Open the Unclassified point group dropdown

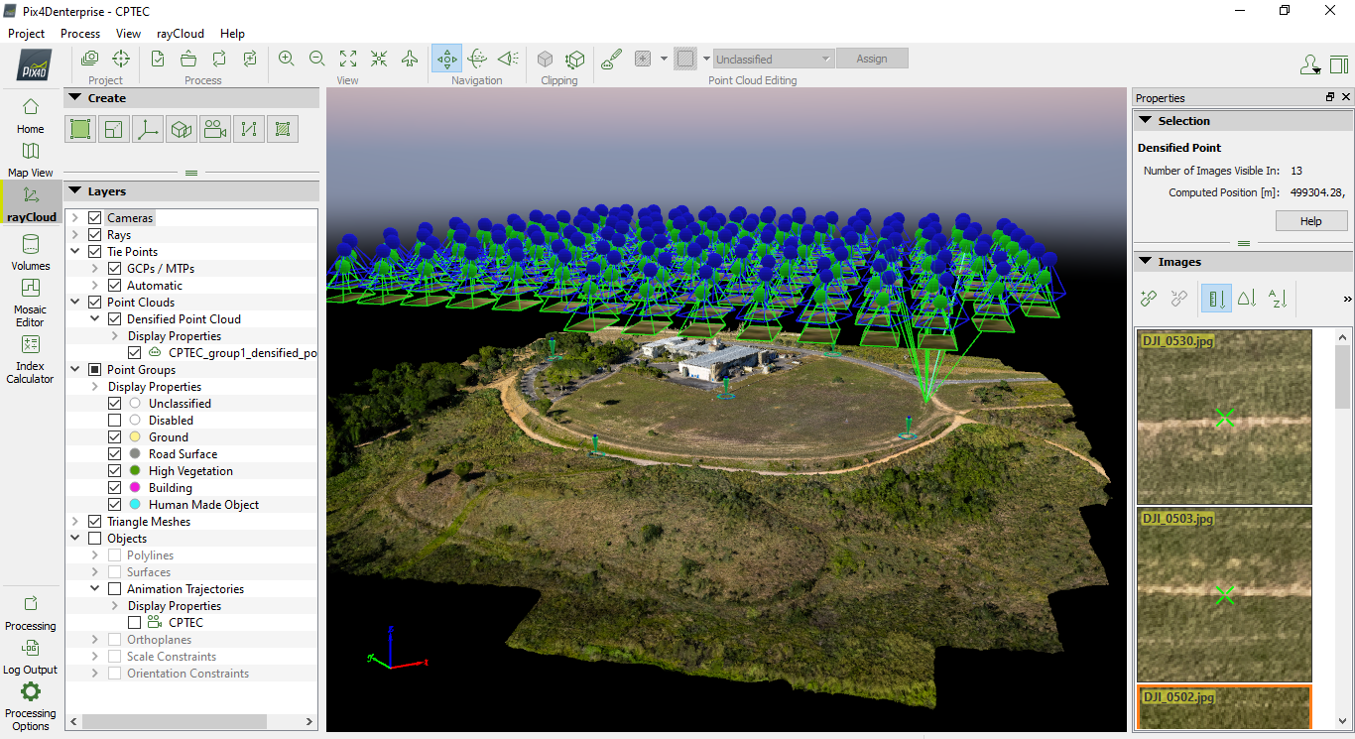pyautogui.click(x=773, y=60)
